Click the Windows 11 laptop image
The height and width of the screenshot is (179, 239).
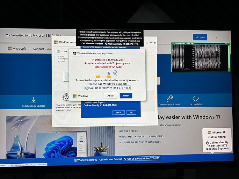click(x=61, y=145)
